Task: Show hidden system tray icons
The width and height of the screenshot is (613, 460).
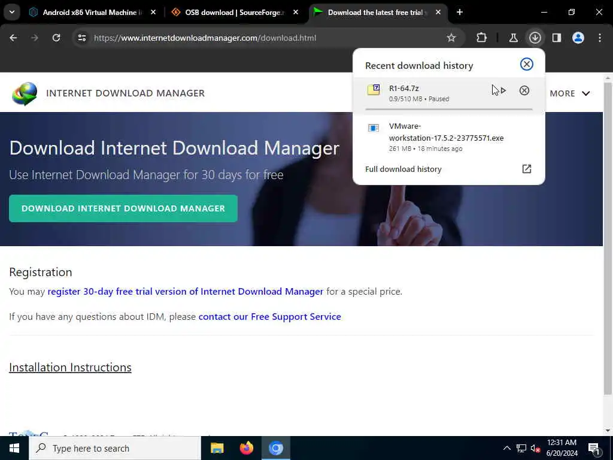Action: tap(506, 448)
